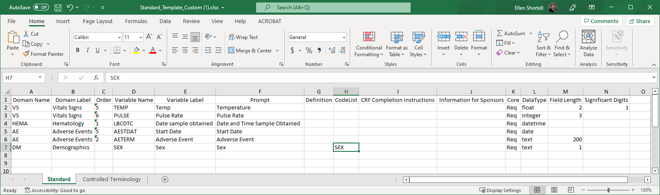
Task: Click the zoom slider handle
Action: [608, 190]
